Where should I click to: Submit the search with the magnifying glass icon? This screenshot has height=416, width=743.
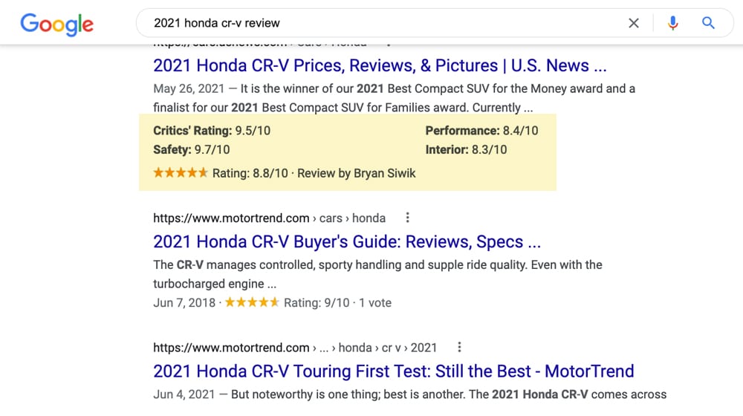(708, 23)
